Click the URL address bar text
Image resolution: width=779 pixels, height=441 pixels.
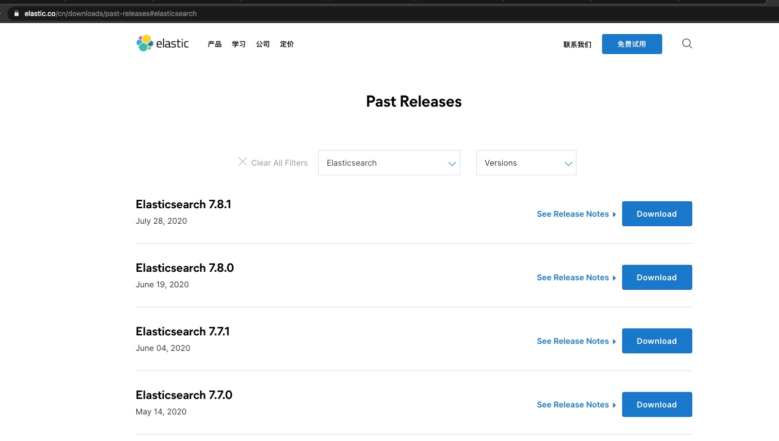110,14
